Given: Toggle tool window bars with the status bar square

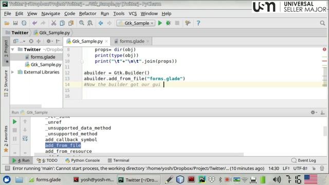Looking at the screenshot, I should pyautogui.click(x=7, y=168).
